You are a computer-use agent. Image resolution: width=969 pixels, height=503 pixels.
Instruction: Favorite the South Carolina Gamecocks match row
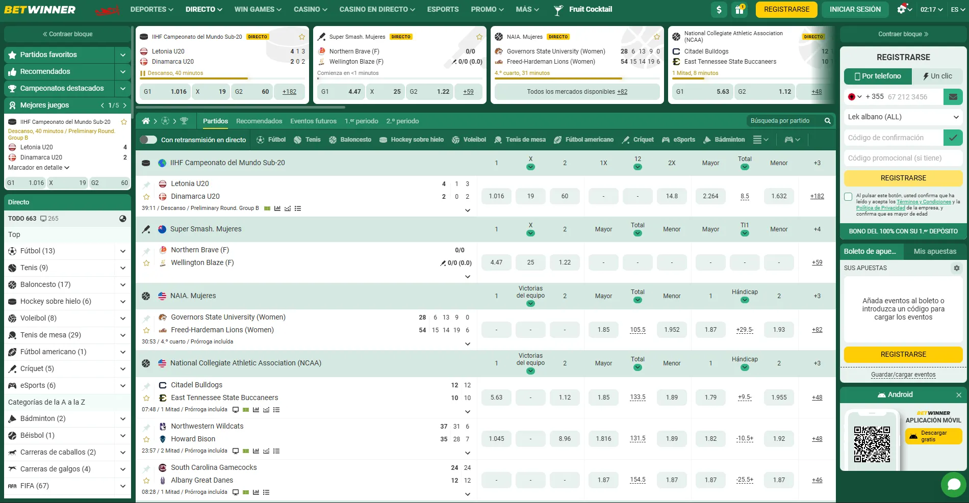point(146,481)
